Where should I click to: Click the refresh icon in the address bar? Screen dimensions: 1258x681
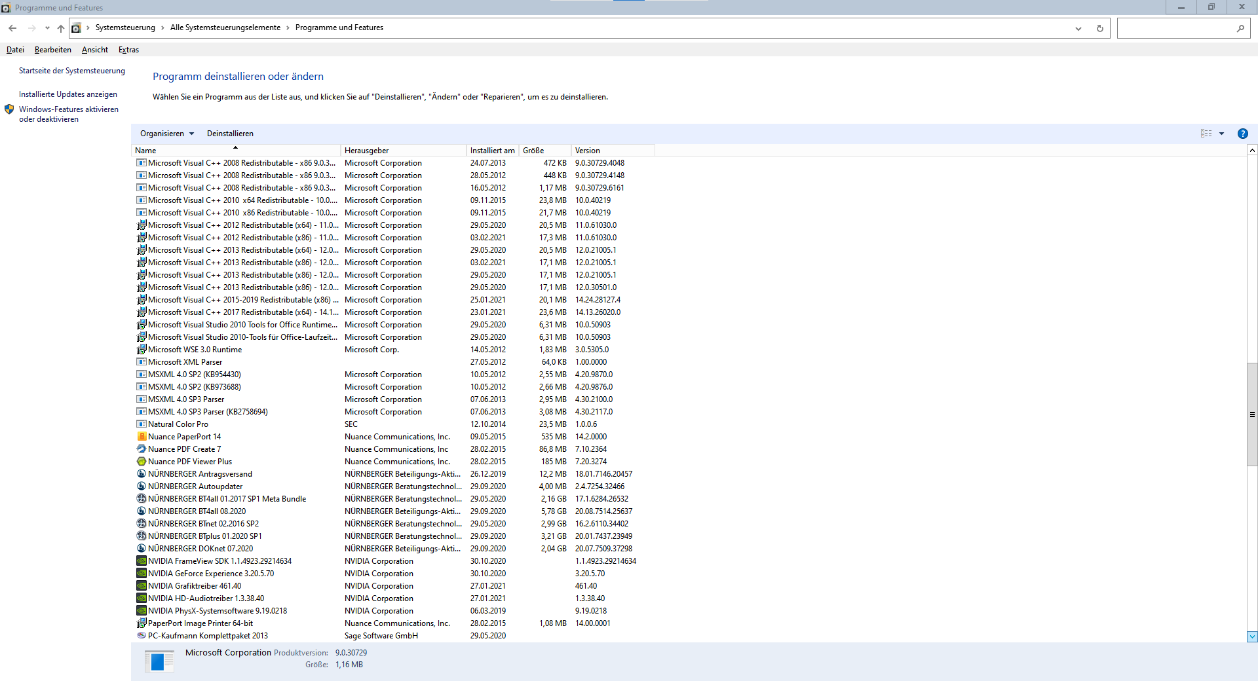coord(1099,28)
